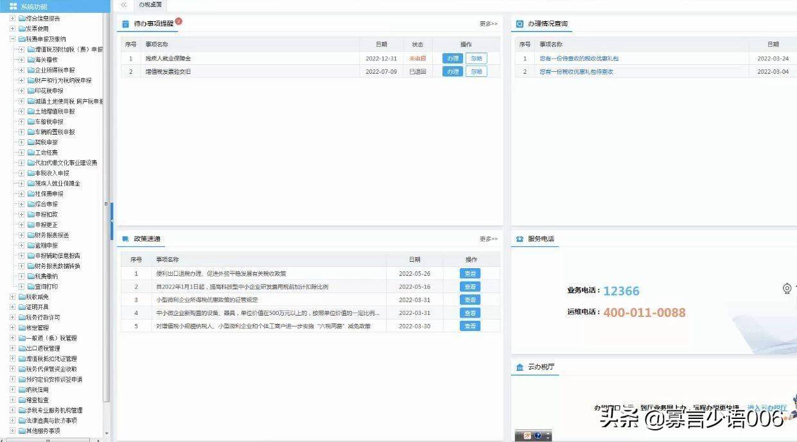This screenshot has width=797, height=442.
Task: Click the folder icon of 税收减免
Action: pyautogui.click(x=22, y=297)
